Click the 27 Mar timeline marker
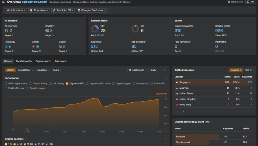This screenshot has width=258, height=146. (27, 129)
